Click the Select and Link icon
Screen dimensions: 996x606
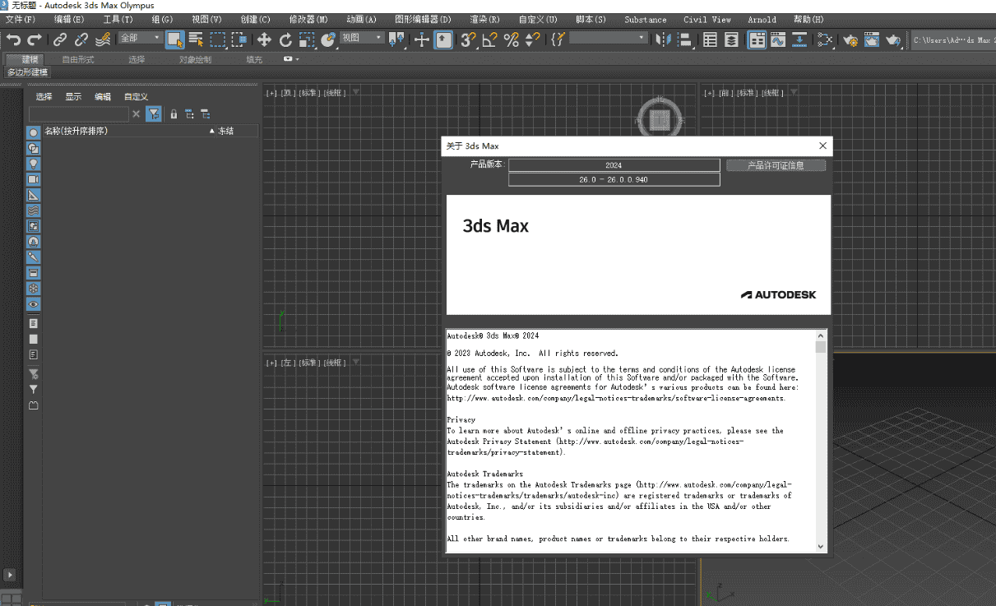[59, 39]
